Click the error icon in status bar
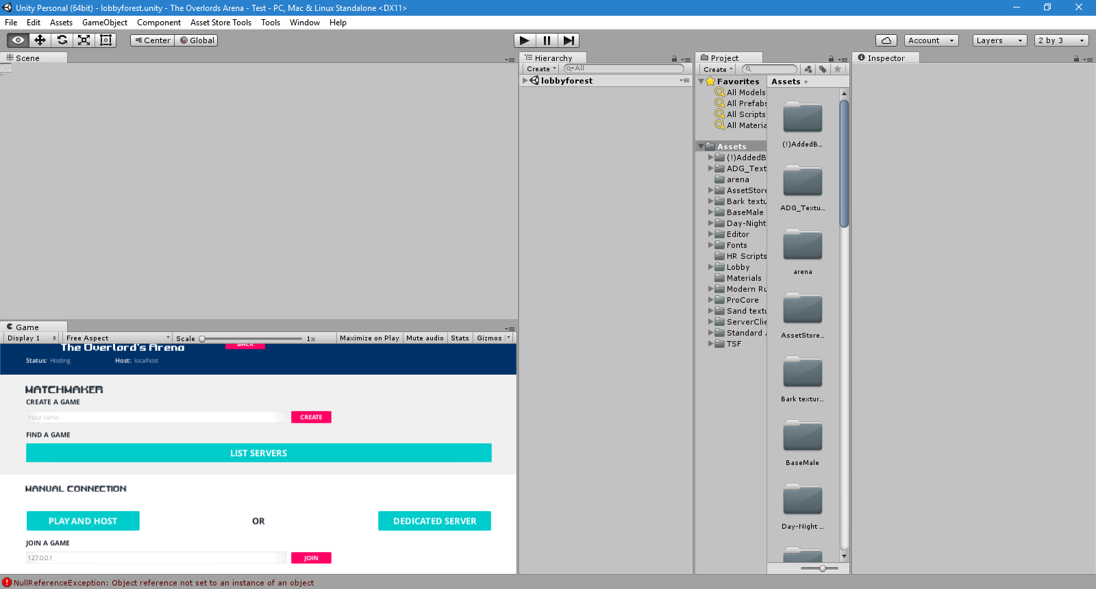Viewport: 1096px width, 589px height. (7, 583)
